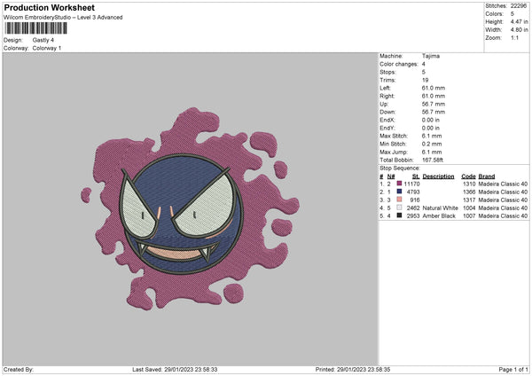Click stitch count "916" in row 3
532x376 pixels.
(415, 200)
